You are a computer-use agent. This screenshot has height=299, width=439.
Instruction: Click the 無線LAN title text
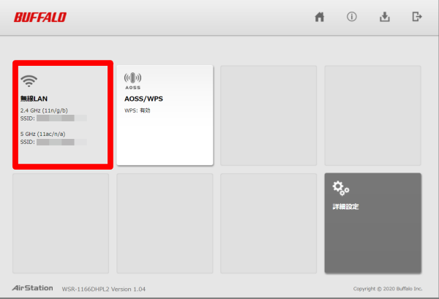pyautogui.click(x=34, y=99)
